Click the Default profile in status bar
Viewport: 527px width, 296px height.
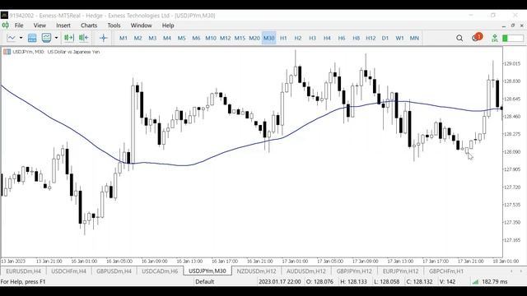coord(205,281)
